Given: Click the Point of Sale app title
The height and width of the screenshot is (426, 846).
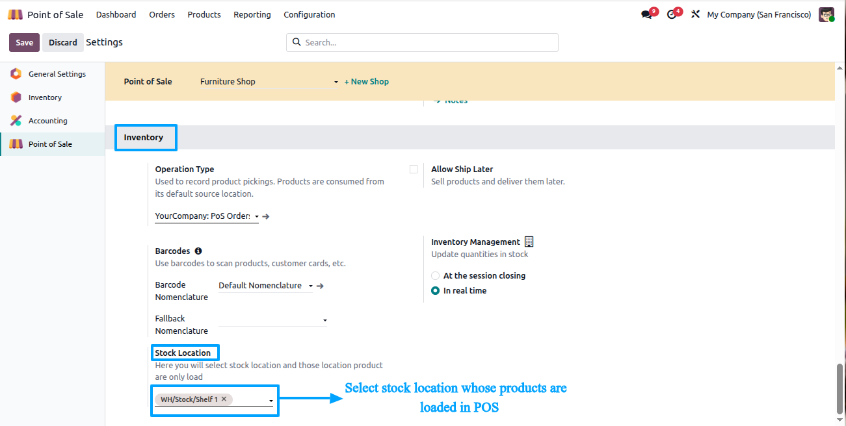Looking at the screenshot, I should [55, 14].
